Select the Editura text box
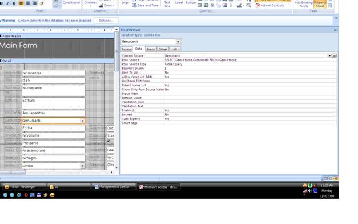This screenshot has height=224, width=358. [54, 103]
